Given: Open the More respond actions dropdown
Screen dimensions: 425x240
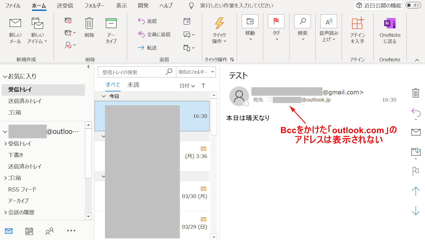Looking at the screenshot, I should (189, 48).
